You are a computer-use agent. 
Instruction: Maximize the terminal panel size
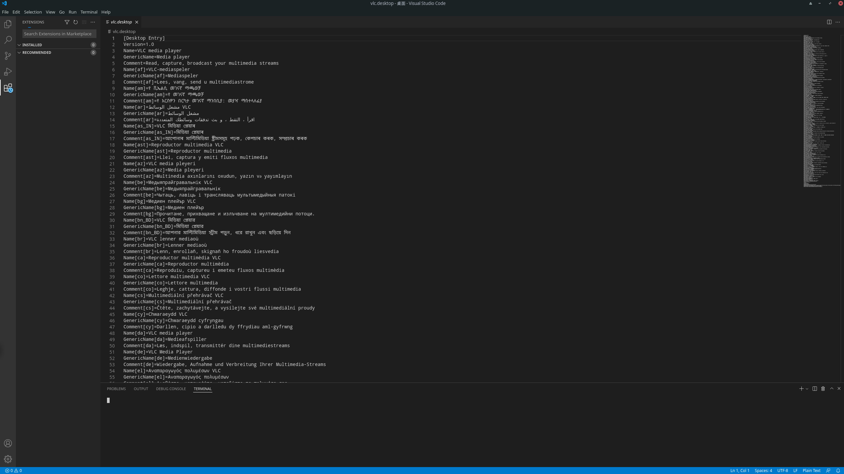coord(832,389)
